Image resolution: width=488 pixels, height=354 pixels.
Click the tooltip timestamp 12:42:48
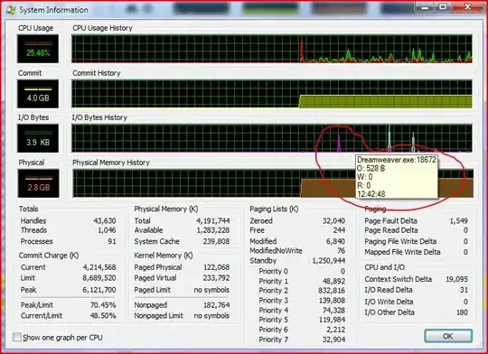click(371, 194)
